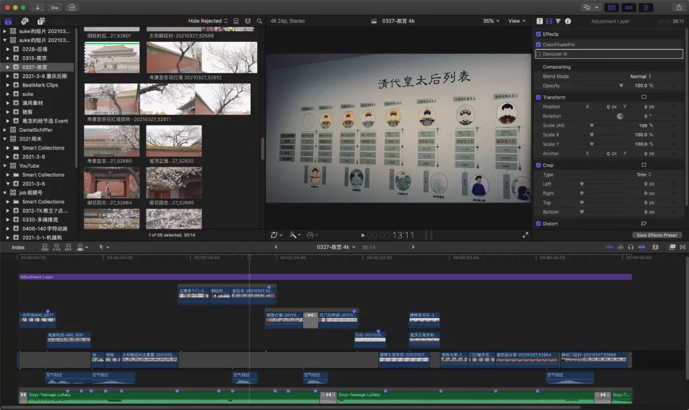Open the Hide Rejected filter dropdown

pos(208,21)
